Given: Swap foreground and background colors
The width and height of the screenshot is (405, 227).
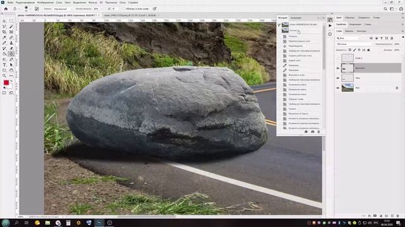Looking at the screenshot, I should 11,81.
